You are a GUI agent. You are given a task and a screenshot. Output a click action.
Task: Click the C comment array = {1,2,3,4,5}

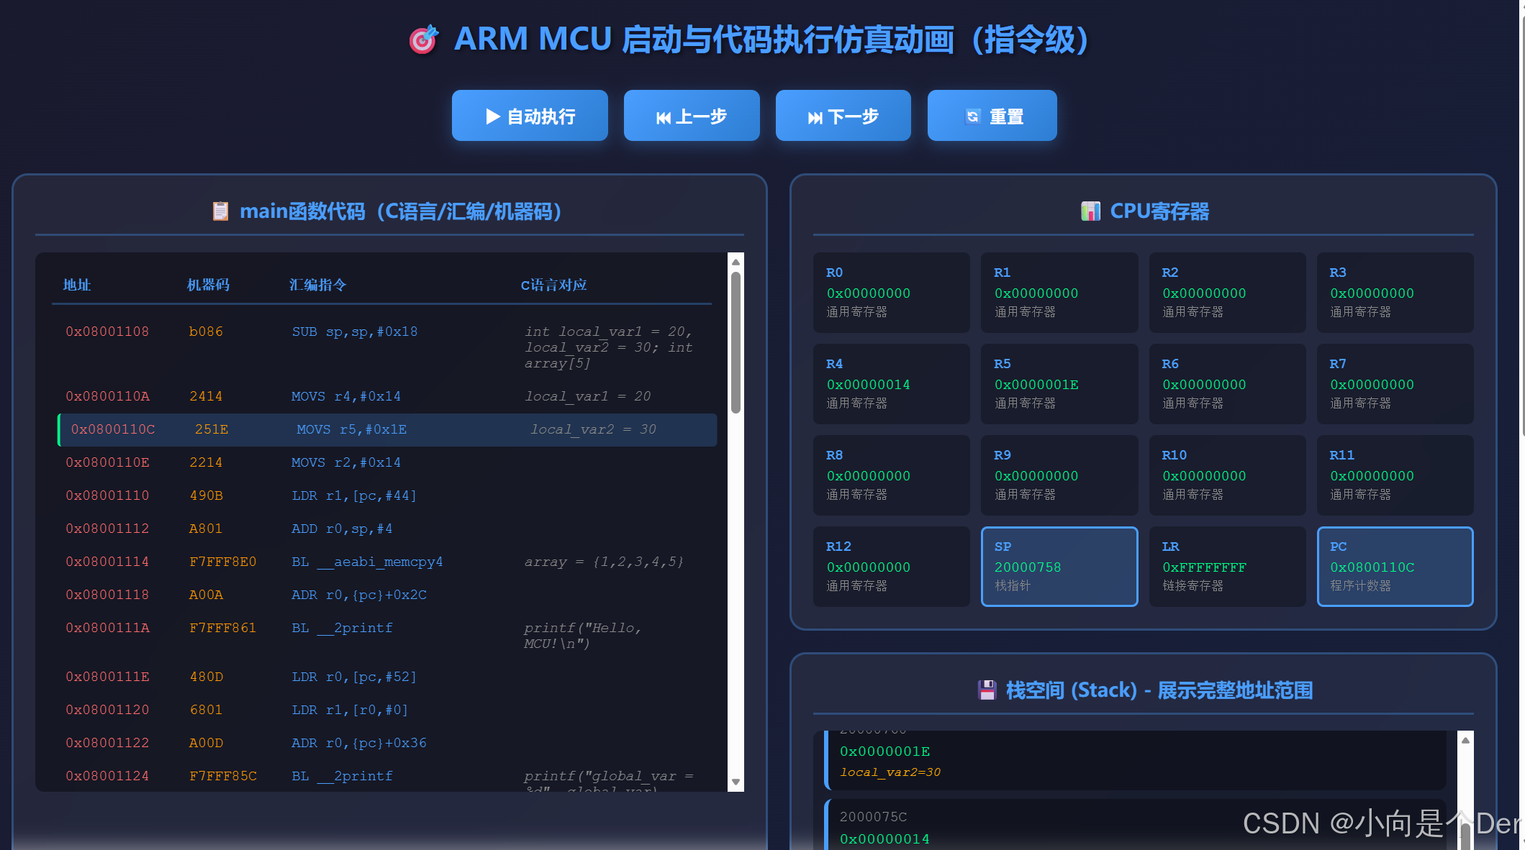tap(604, 562)
